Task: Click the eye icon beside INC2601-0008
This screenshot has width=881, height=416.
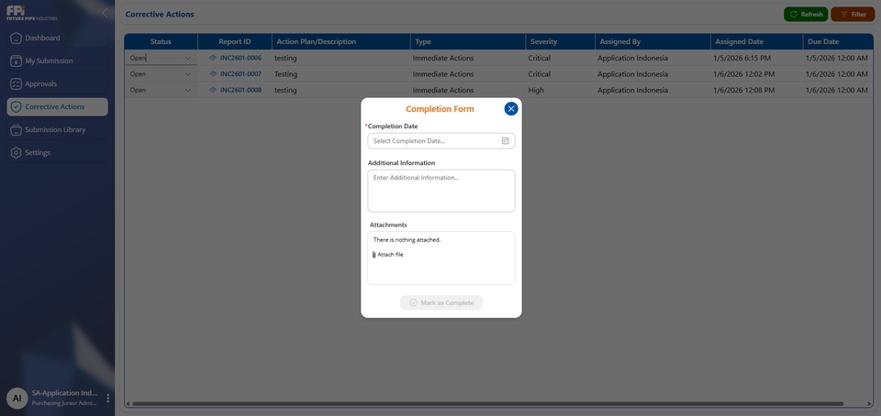Action: click(x=213, y=90)
